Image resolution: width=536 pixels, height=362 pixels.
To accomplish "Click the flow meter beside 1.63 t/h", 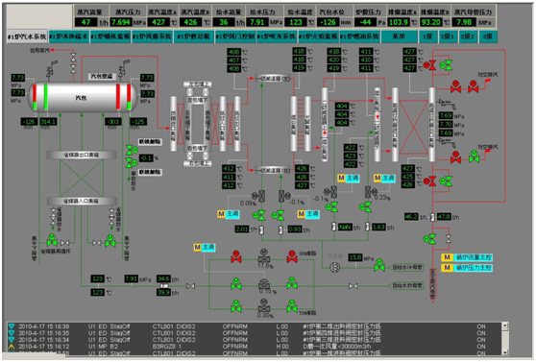I will [x=368, y=227].
